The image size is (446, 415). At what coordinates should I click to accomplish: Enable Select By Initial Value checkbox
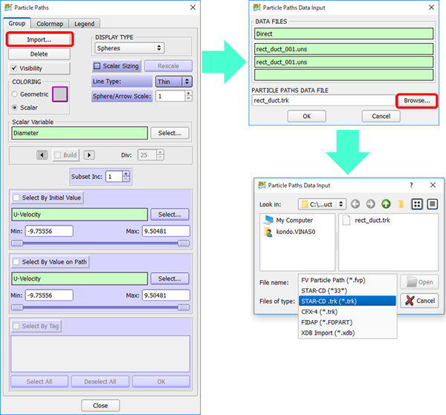point(16,197)
